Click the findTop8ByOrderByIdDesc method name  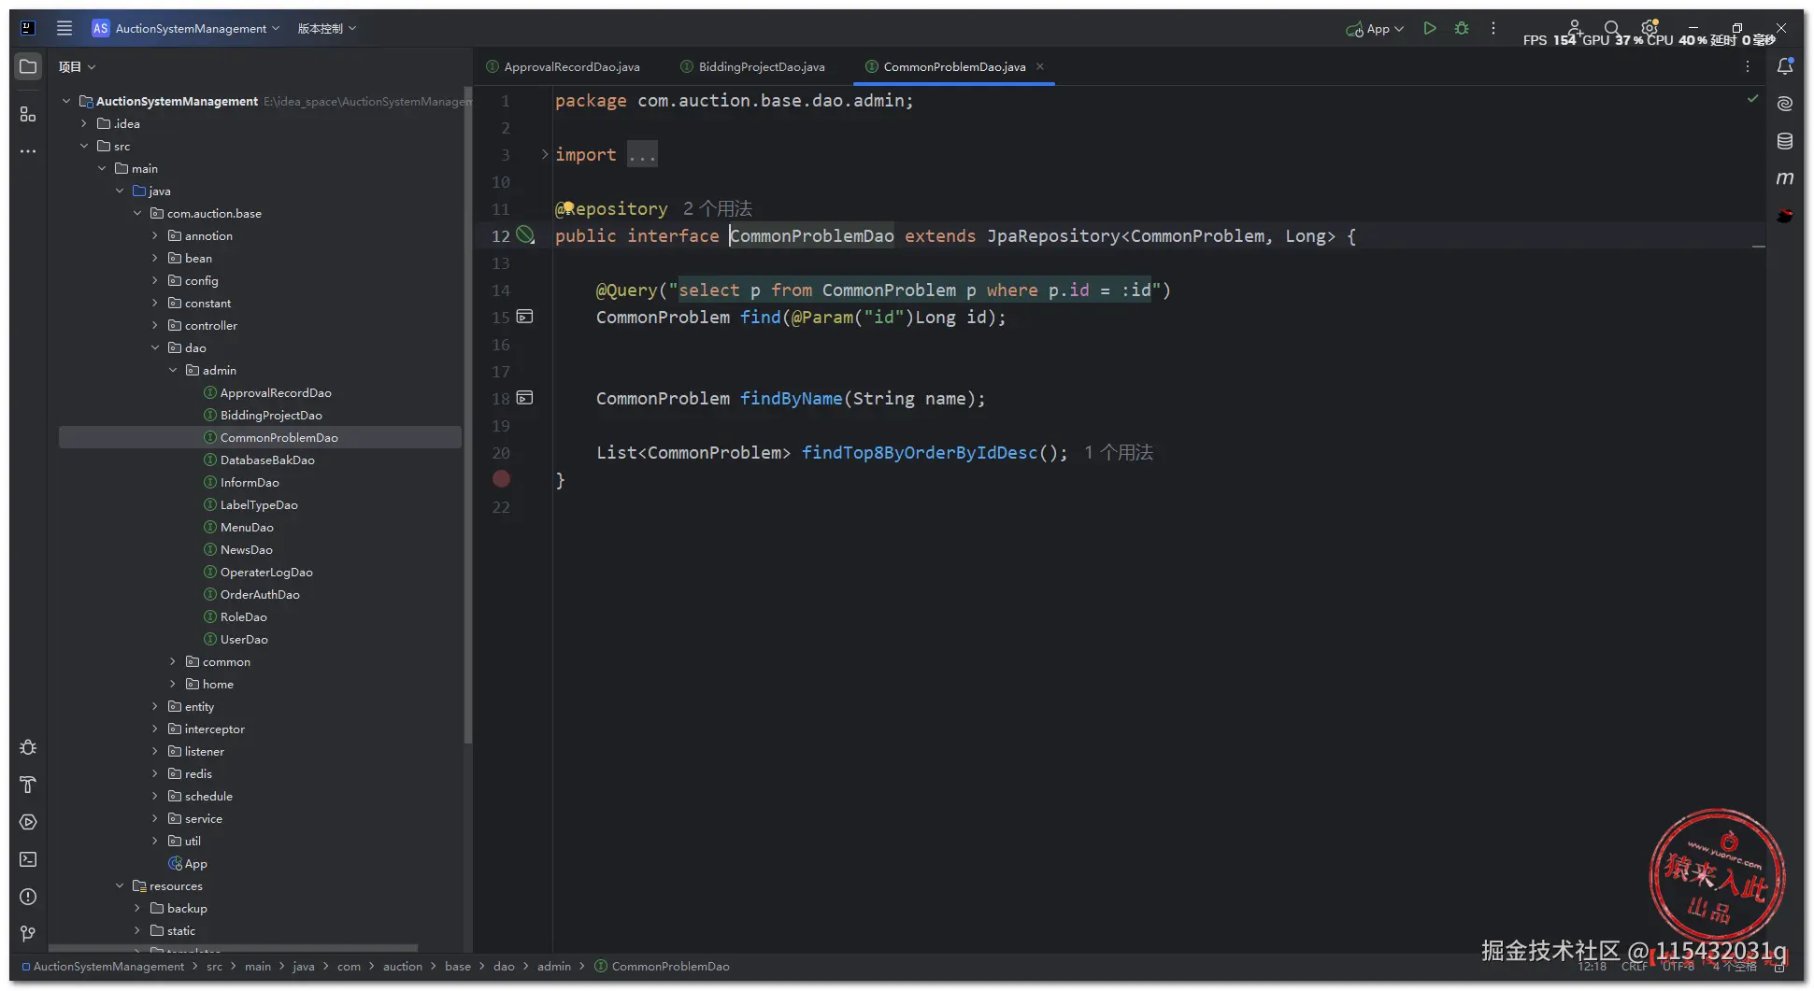[920, 452]
